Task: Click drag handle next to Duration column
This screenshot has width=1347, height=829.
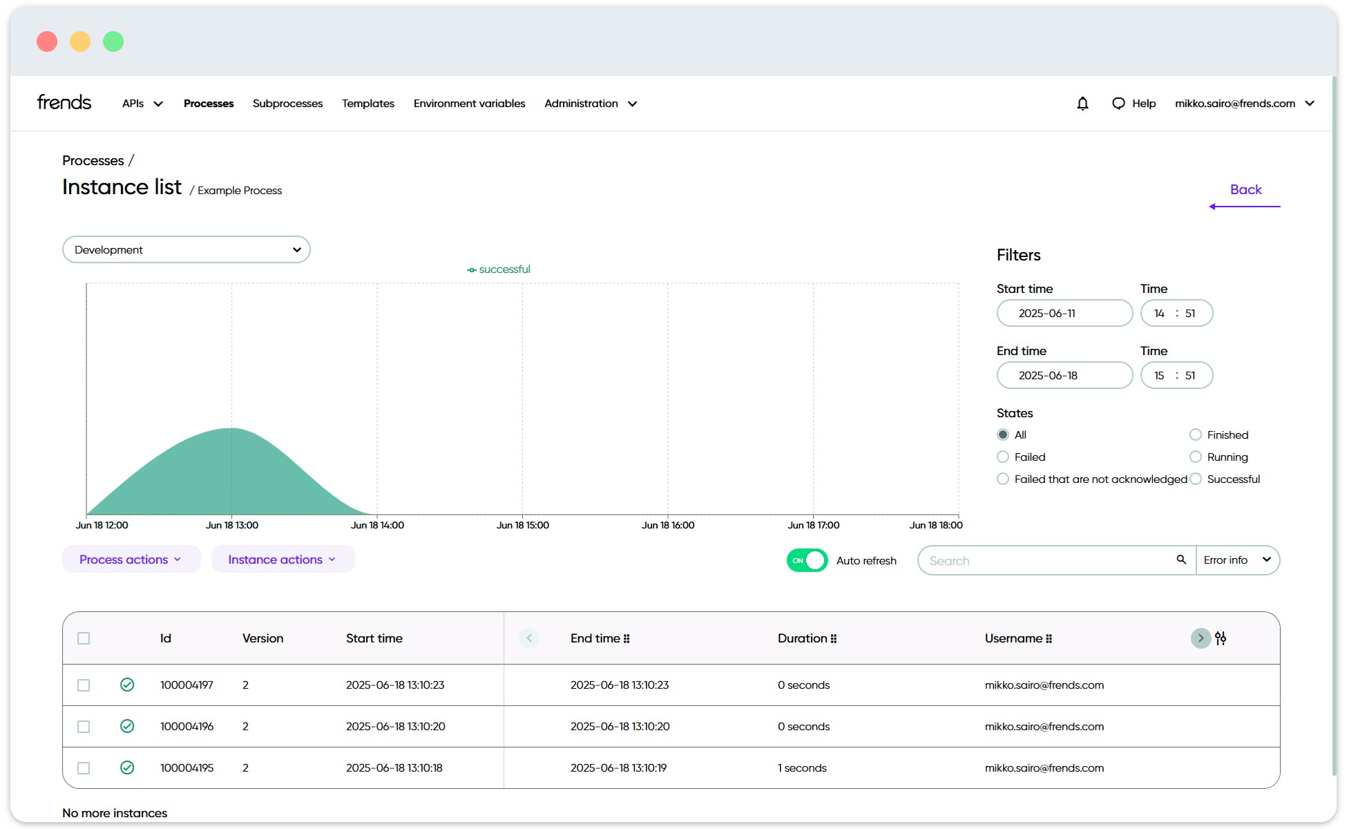Action: point(834,639)
